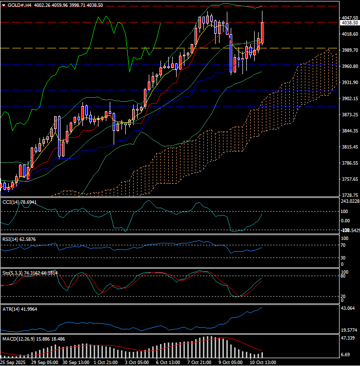This screenshot has height=366, width=360.
Task: Click the 3902.15 price scale label
Action: 349,99
